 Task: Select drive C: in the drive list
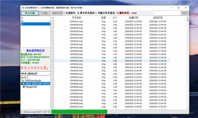(x=36, y=18)
